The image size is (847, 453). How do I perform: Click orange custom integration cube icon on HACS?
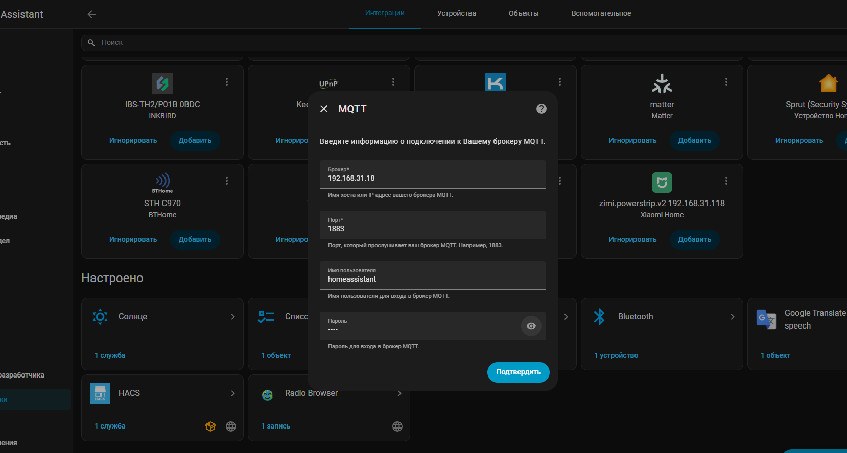[x=210, y=426]
